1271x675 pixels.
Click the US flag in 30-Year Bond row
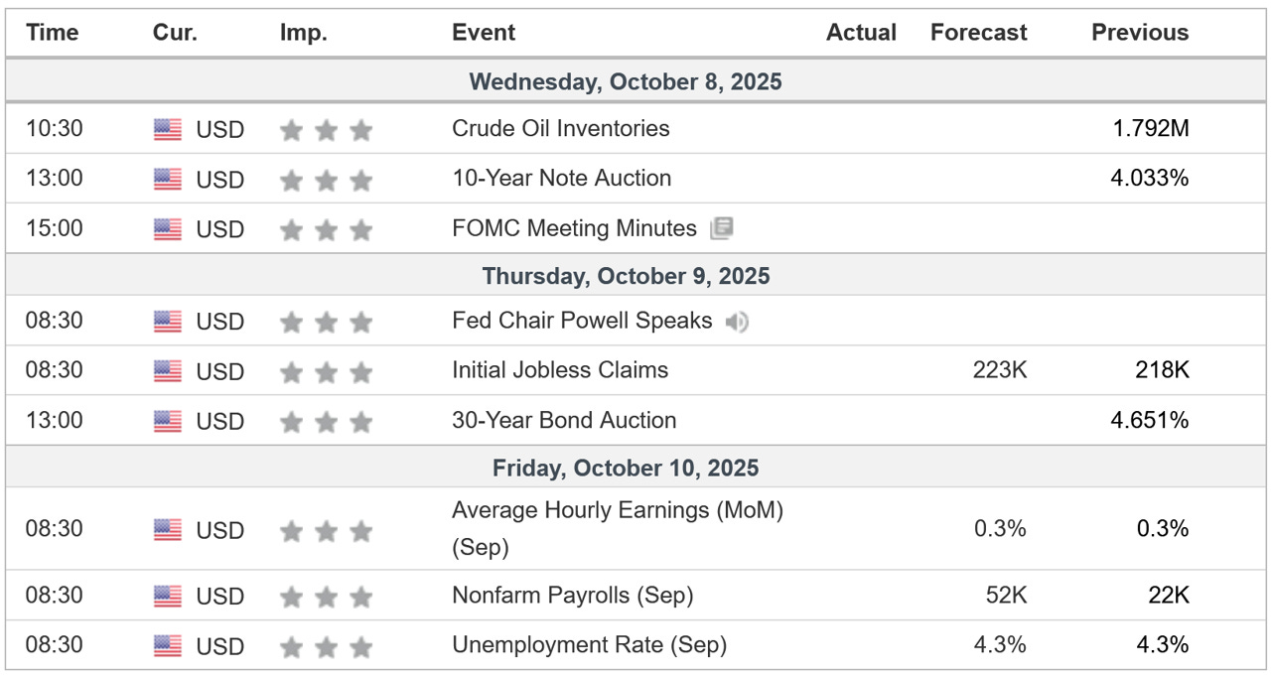[168, 421]
